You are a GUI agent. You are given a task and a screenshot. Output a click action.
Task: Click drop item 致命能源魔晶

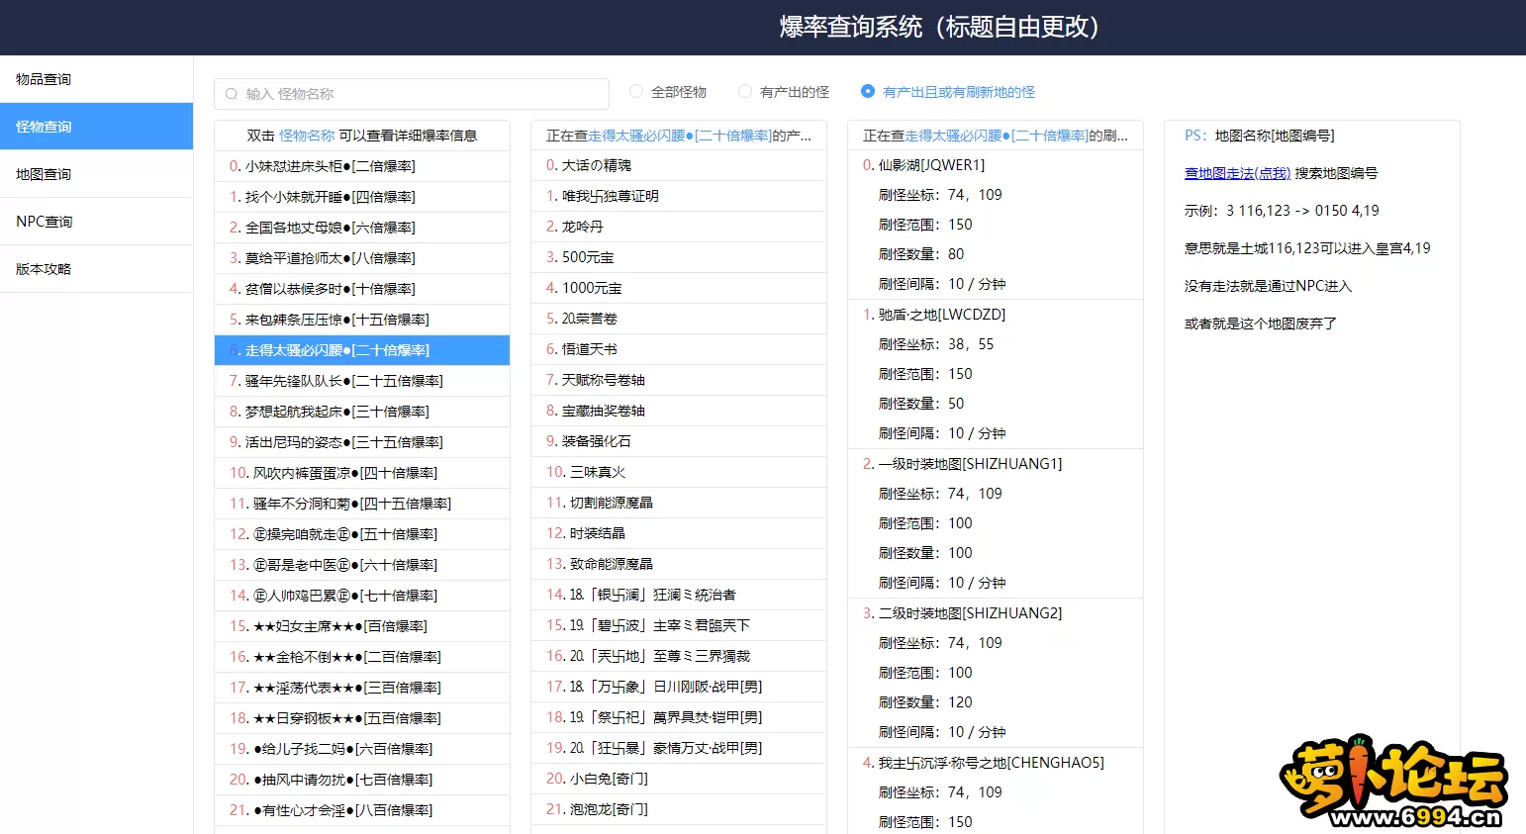679,564
